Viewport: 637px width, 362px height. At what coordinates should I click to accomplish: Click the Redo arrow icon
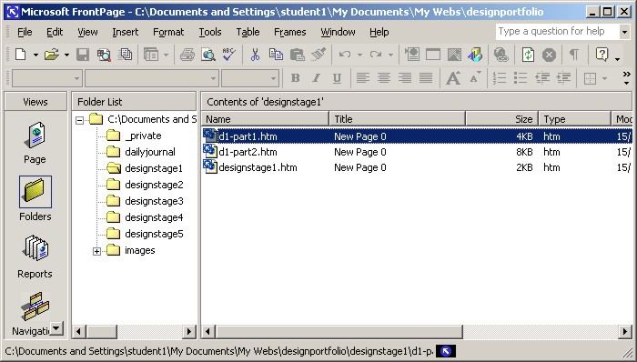[x=375, y=55]
